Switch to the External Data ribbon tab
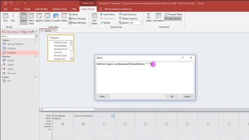The height and width of the screenshot is (140, 249). tap(42, 9)
